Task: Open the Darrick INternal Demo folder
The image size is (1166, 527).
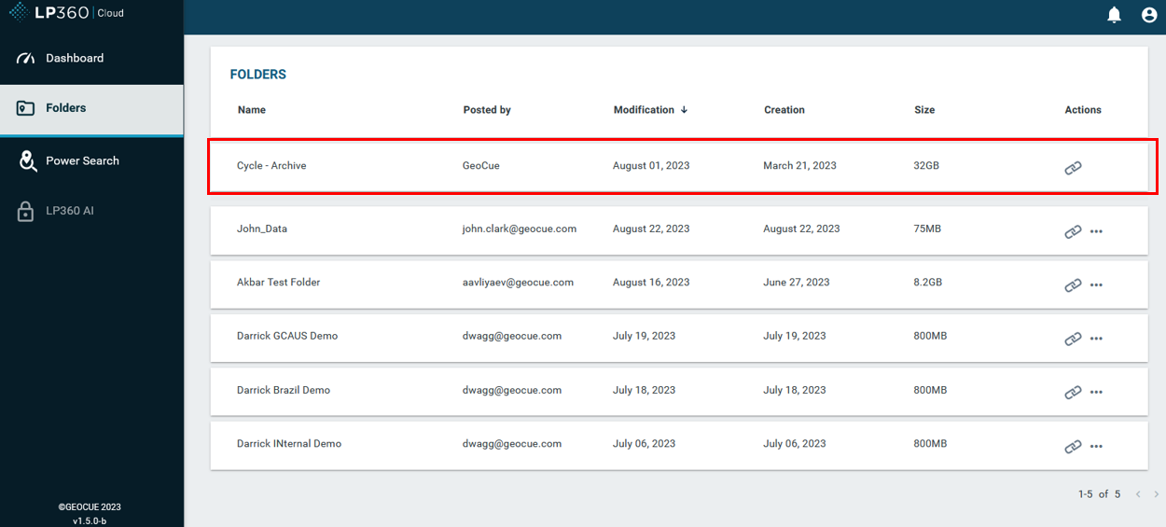Action: click(289, 444)
